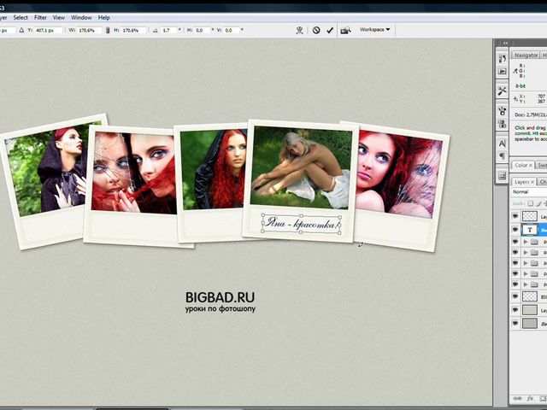Toggle lock image pixels brush icon
The height and width of the screenshot is (410, 547).
pos(539,203)
